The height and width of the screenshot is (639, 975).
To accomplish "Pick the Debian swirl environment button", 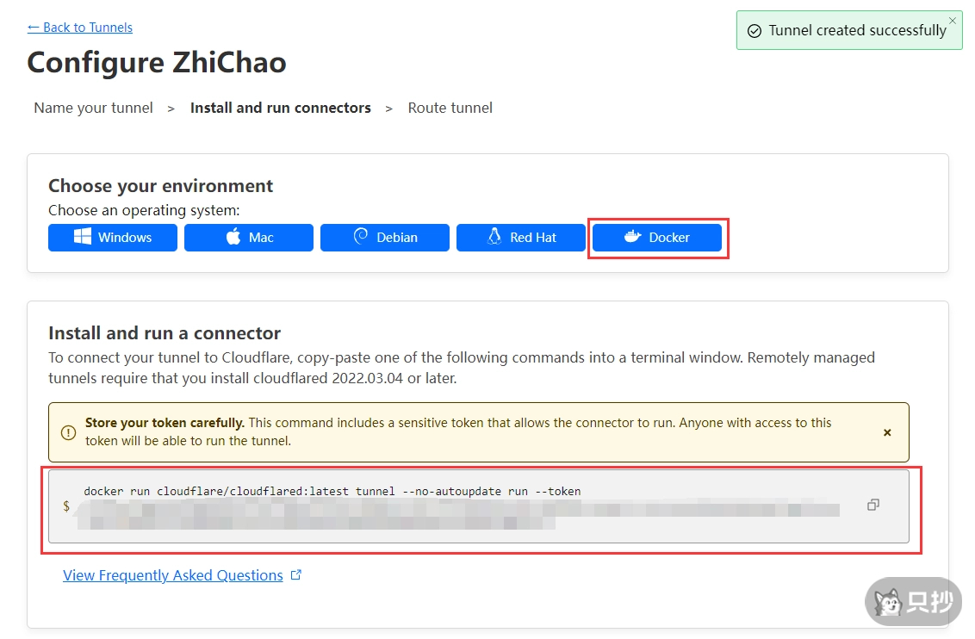I will point(385,238).
